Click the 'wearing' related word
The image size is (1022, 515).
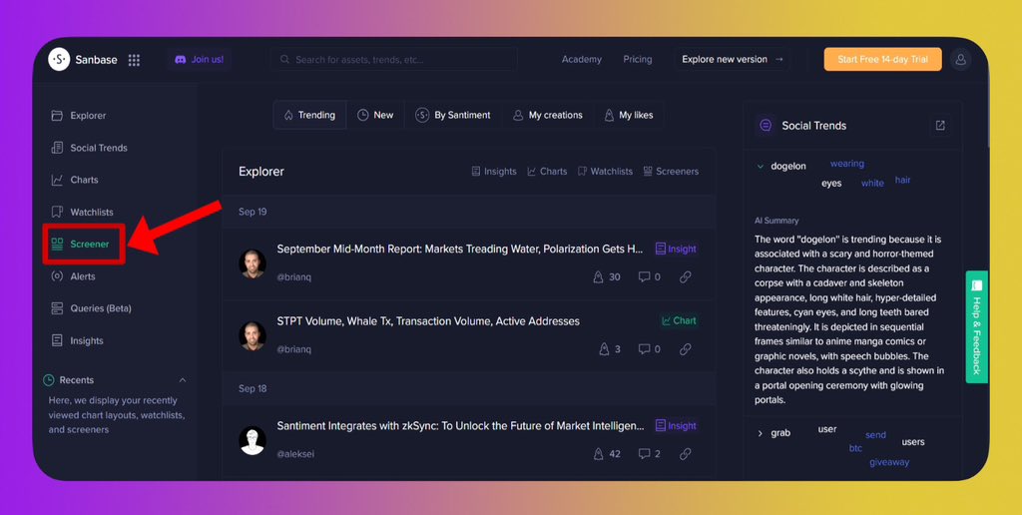(x=847, y=164)
